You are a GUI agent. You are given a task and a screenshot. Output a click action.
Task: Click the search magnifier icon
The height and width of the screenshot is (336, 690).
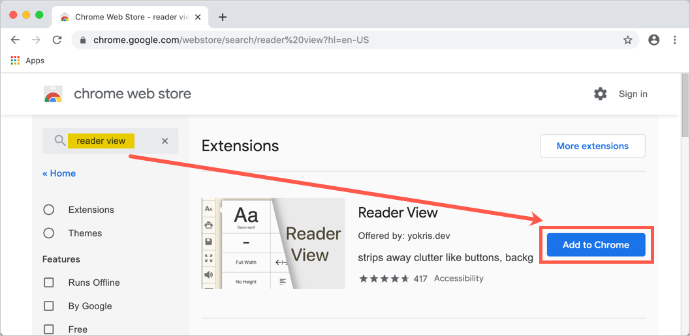click(x=60, y=141)
